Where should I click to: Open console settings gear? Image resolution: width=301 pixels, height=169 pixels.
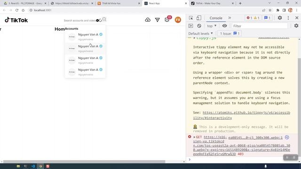[296, 26]
